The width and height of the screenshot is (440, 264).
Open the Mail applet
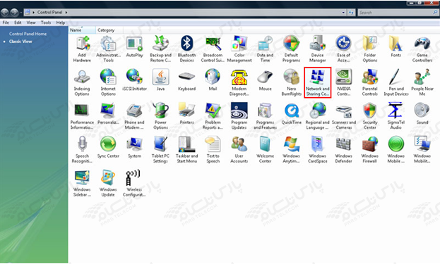click(x=213, y=80)
